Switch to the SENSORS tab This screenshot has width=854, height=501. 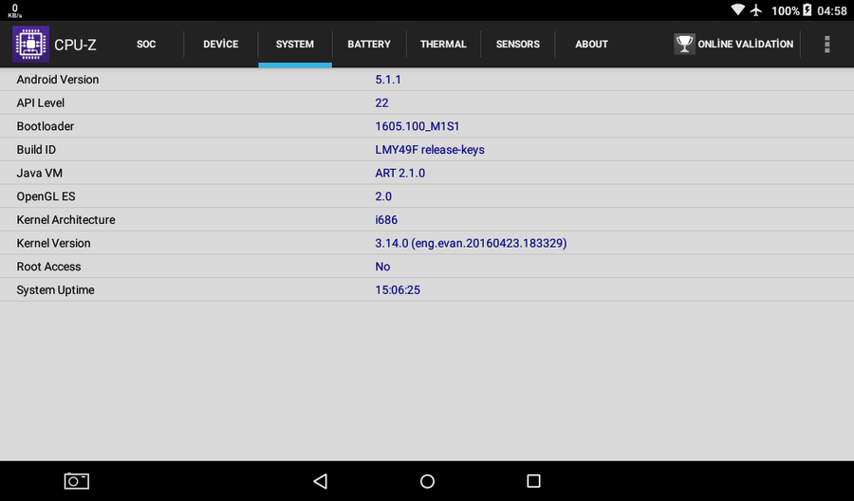pos(517,44)
